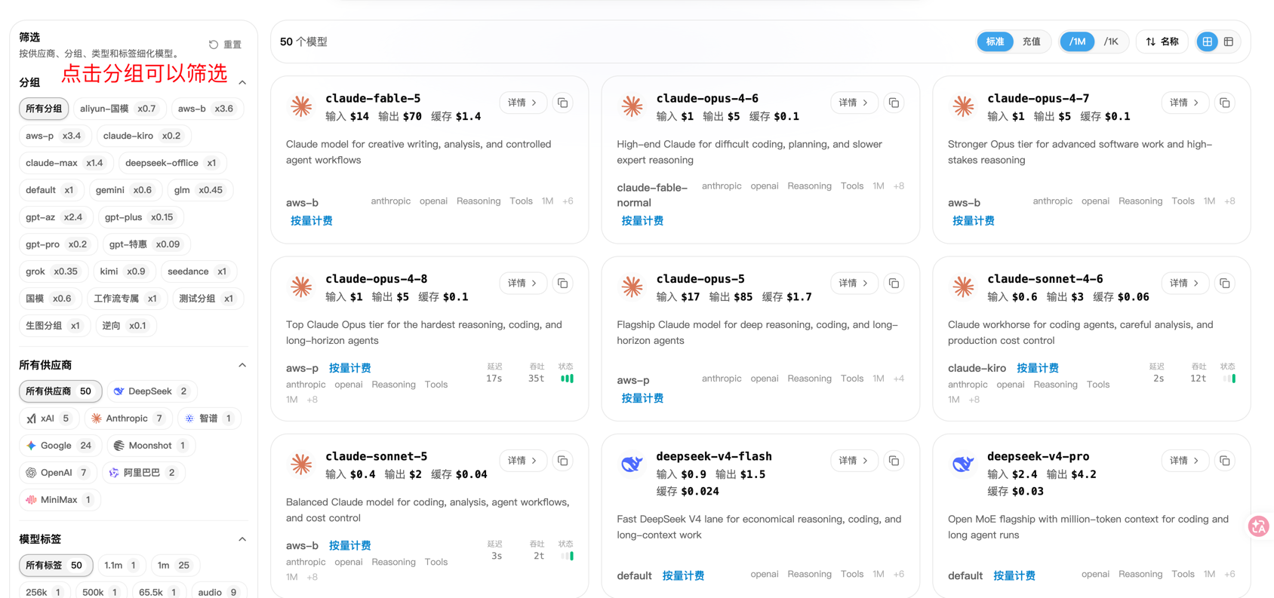Select the 所有分组 group chip
1274x598 pixels.
[x=44, y=109]
